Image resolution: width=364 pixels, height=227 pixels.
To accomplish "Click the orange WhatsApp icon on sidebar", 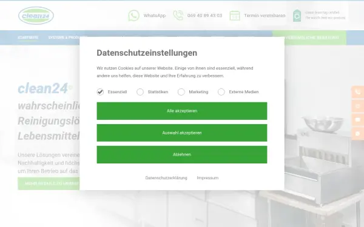I will tap(358, 134).
